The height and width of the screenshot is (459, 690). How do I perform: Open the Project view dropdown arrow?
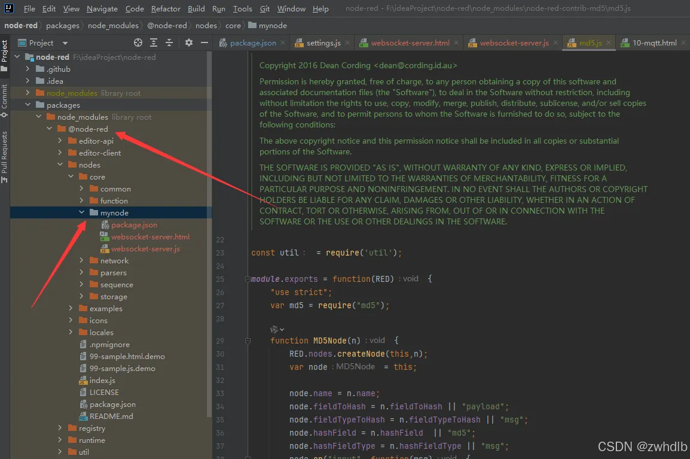tap(65, 43)
